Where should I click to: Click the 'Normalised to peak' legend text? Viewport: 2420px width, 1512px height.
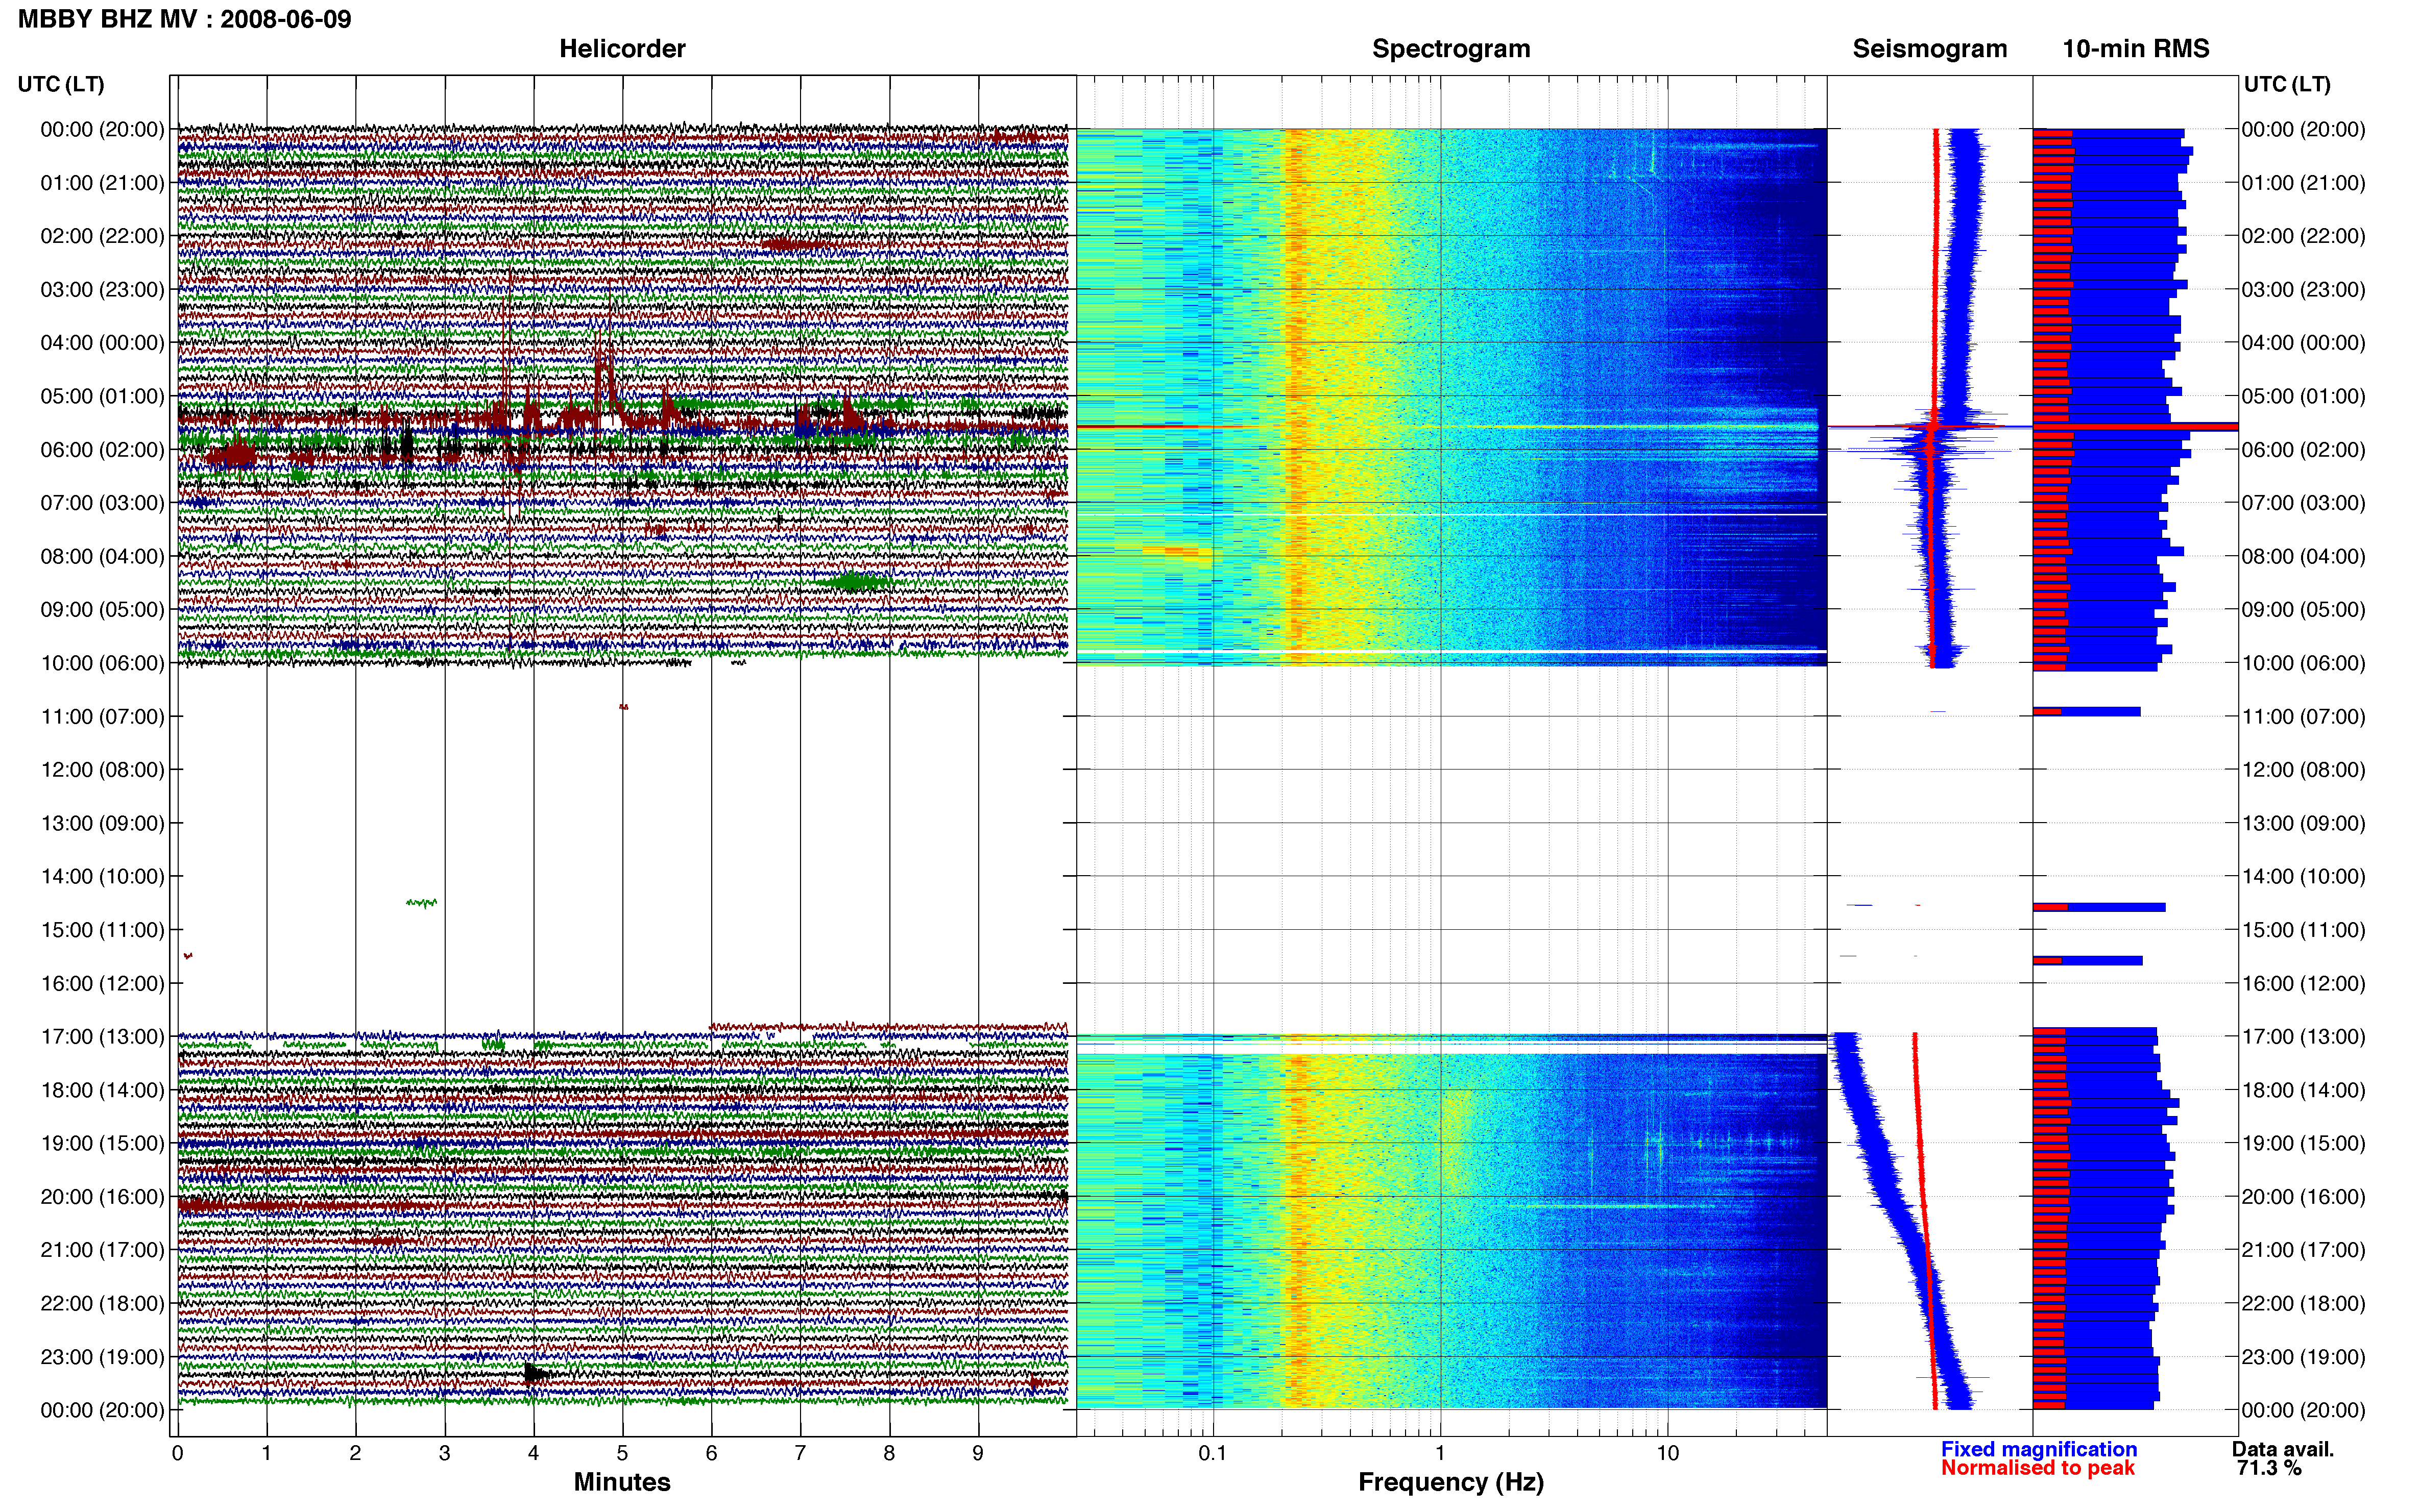[2038, 1468]
